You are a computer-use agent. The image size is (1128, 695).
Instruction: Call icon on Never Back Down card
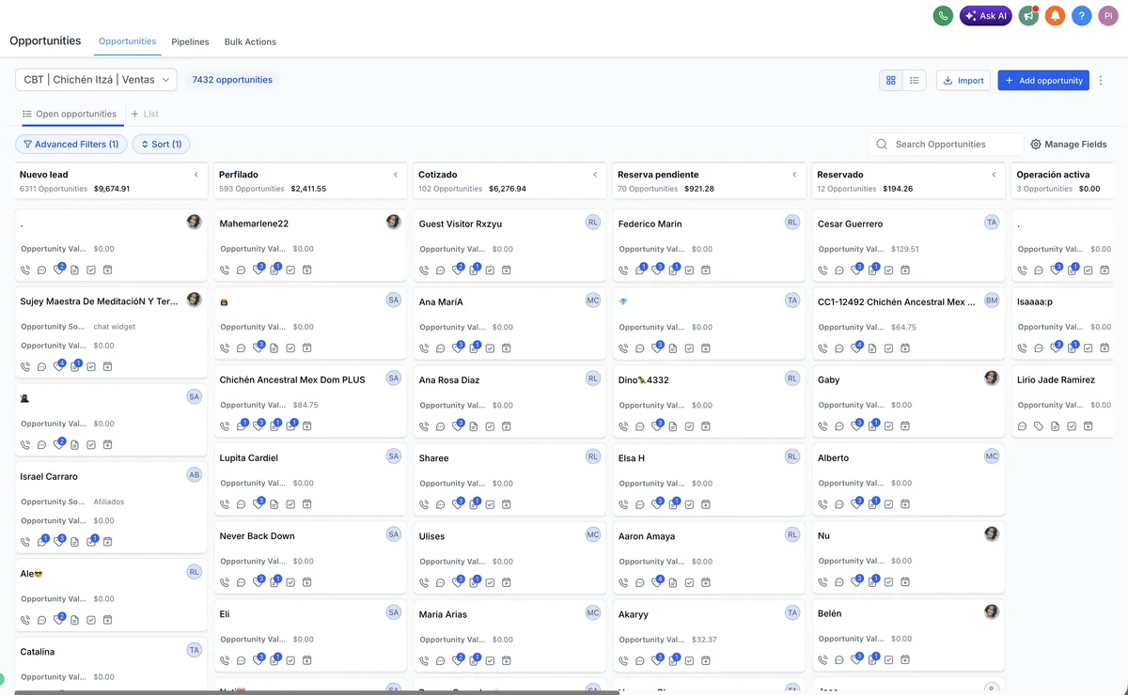225,581
